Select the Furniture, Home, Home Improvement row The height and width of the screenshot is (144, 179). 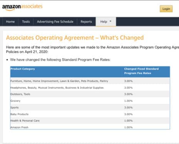point(90,81)
